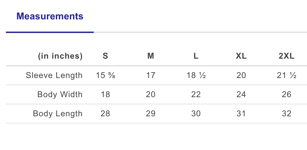Click the 21 ½ sleeve length value

click(287, 75)
